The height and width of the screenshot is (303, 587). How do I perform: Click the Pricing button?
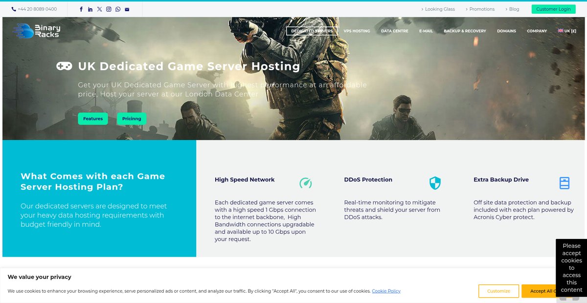pos(132,119)
